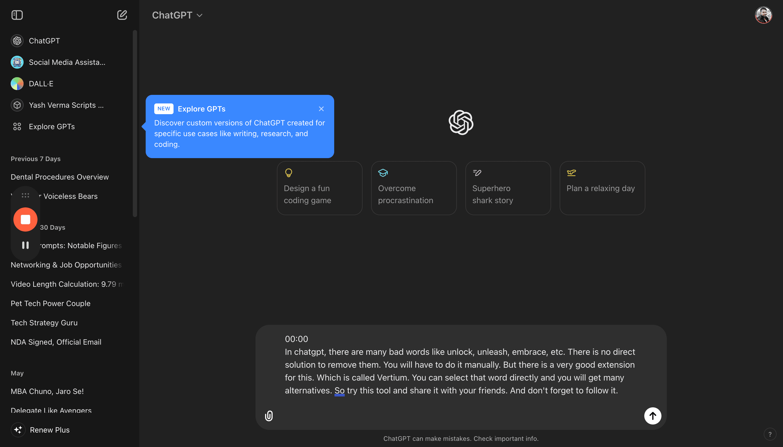
Task: Click the Previous 7 Days heading
Action: coord(36,159)
